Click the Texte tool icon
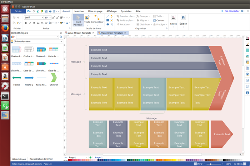Image resolution: width=250 pixels, height=166 pixels. click(87, 18)
